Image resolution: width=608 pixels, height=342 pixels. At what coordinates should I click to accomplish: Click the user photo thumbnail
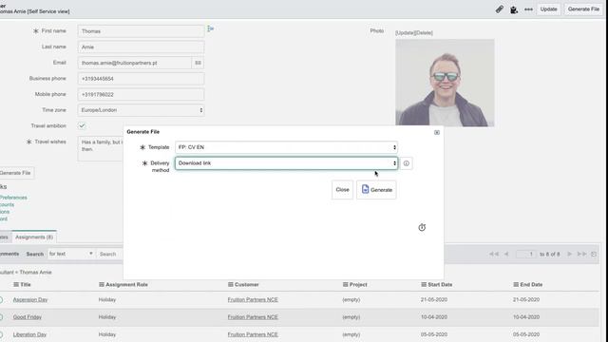(x=445, y=83)
